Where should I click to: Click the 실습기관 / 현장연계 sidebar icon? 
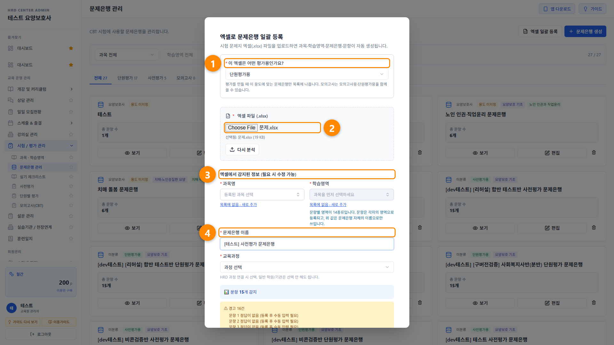11,227
